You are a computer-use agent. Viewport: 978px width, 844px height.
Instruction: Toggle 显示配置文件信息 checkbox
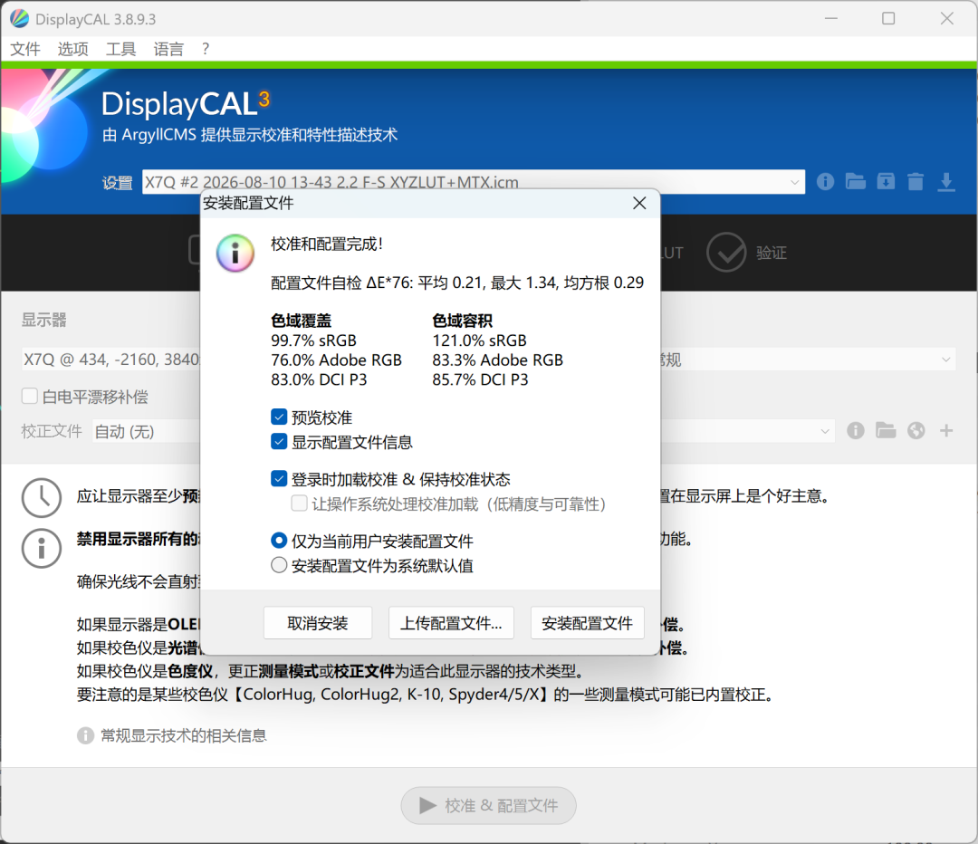279,442
